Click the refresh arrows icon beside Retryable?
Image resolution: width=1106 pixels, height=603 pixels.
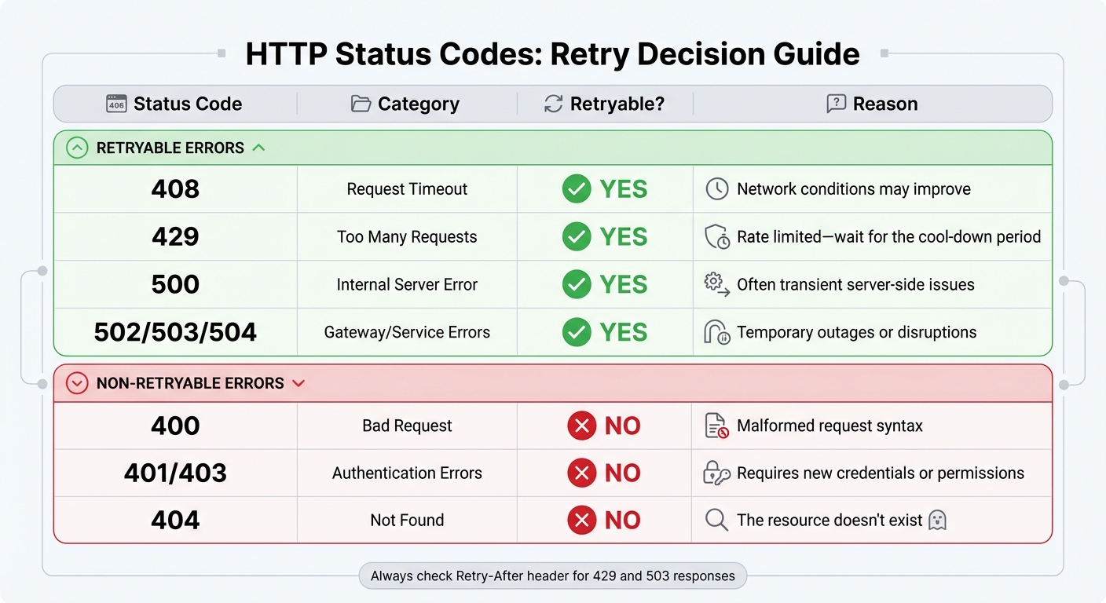tap(554, 104)
